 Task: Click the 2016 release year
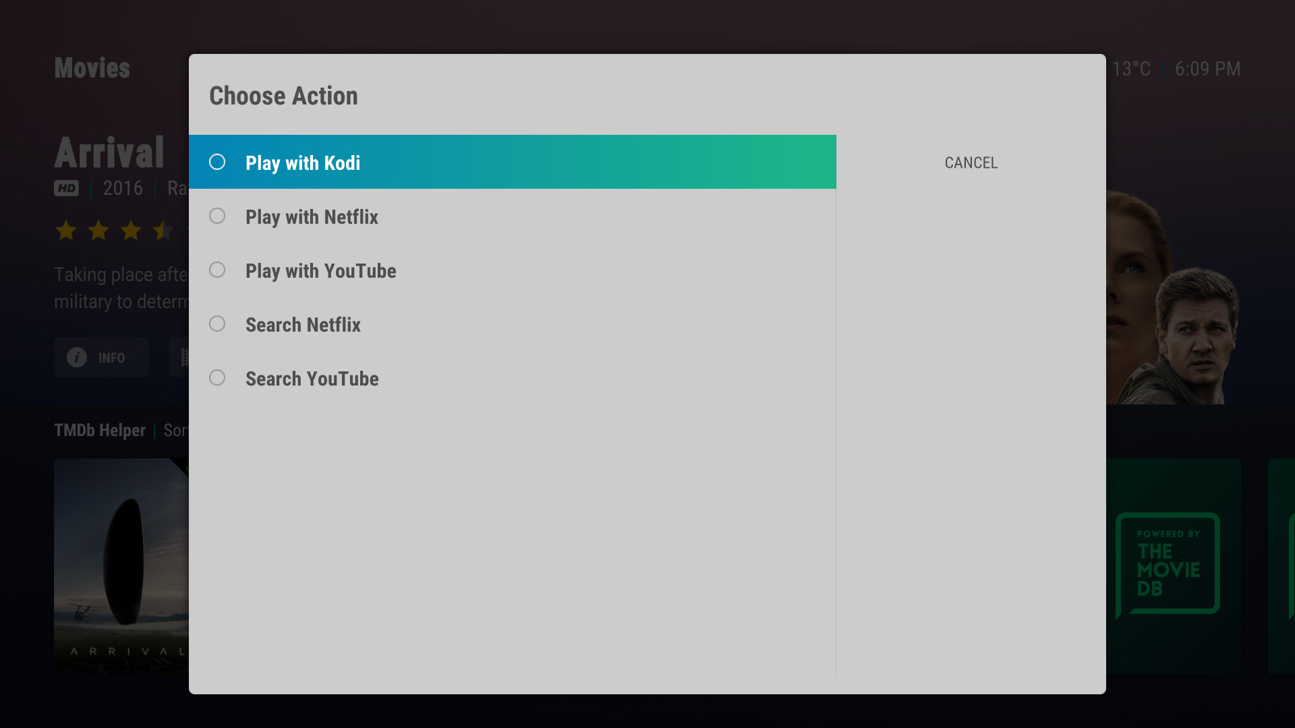point(123,188)
